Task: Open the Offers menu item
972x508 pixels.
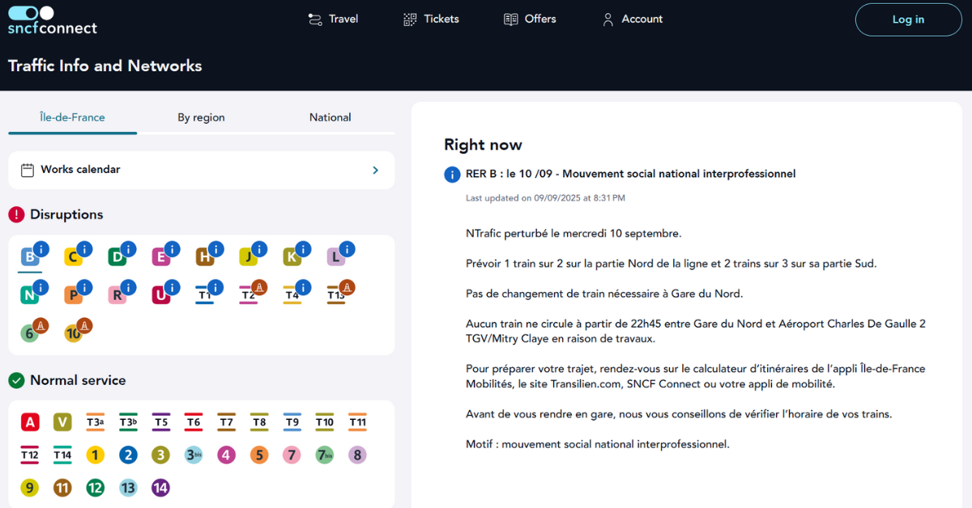Action: coord(530,19)
